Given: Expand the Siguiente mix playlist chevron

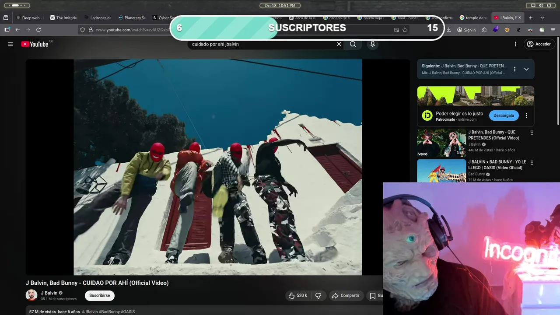Looking at the screenshot, I should coord(526,69).
